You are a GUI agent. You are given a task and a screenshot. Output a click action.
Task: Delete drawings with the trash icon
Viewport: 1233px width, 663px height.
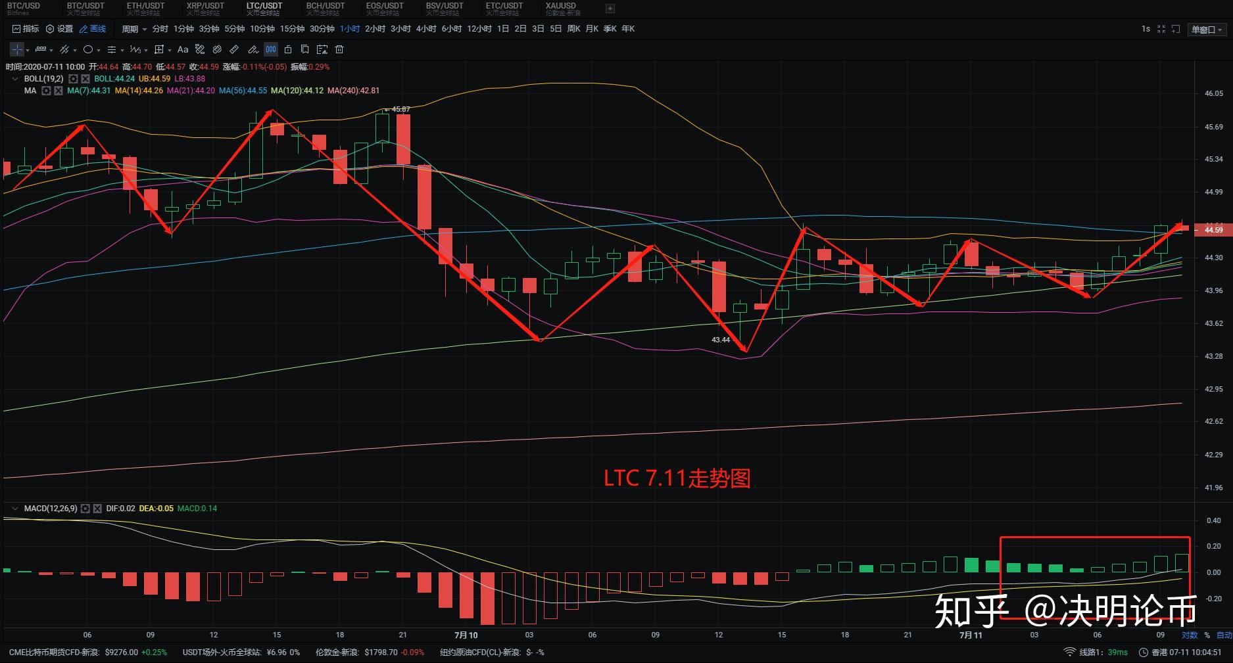(x=339, y=49)
